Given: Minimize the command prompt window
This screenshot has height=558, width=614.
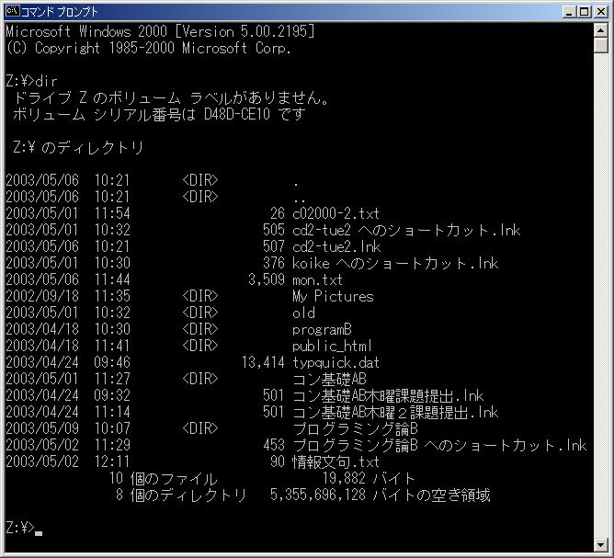Looking at the screenshot, I should (x=569, y=12).
